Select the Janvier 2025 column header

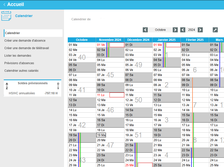click(166, 40)
